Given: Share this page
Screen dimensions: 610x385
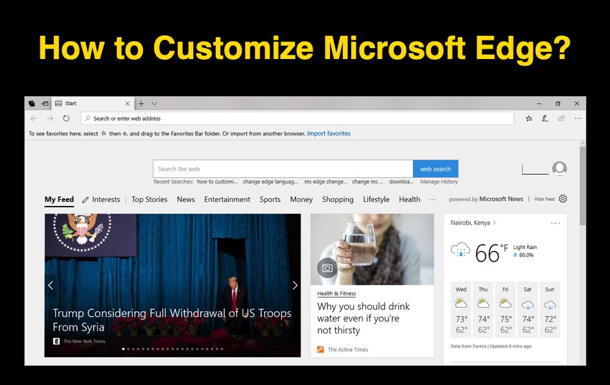Looking at the screenshot, I should [x=561, y=119].
